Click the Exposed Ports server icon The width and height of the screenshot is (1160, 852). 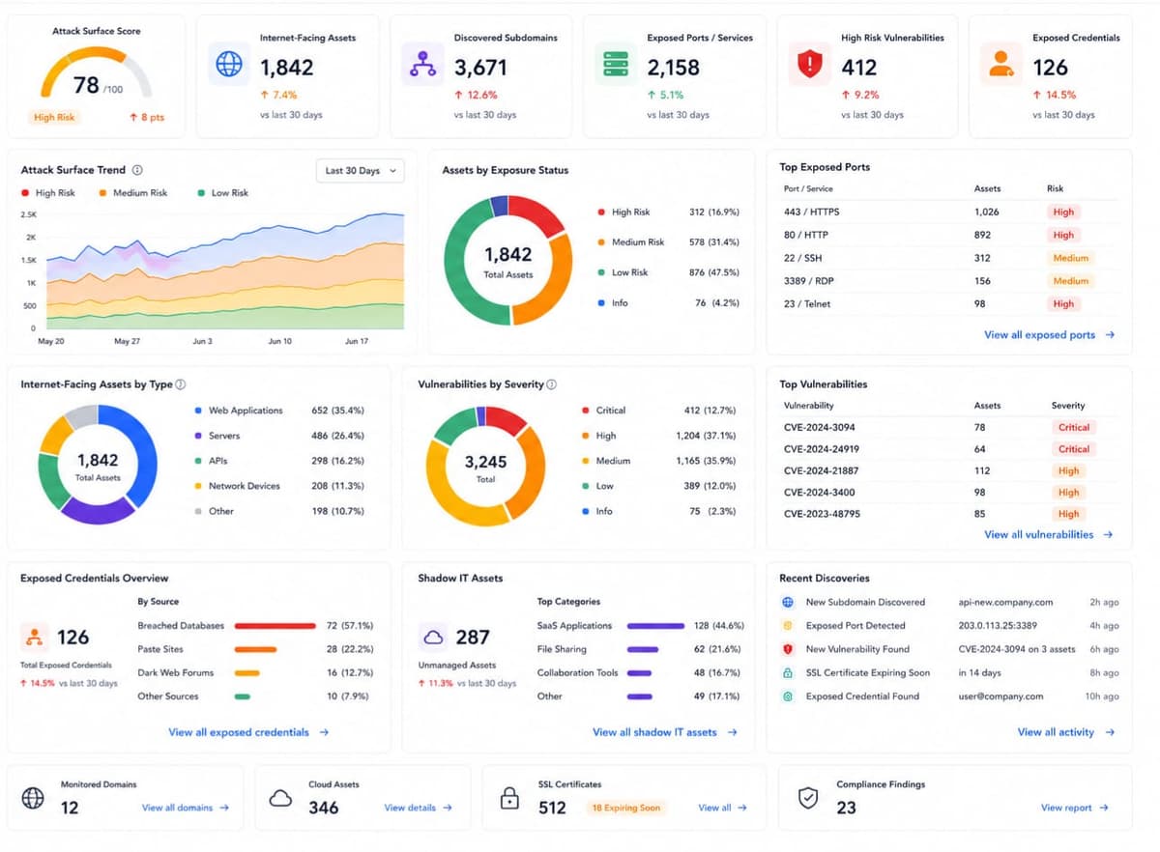coord(615,64)
